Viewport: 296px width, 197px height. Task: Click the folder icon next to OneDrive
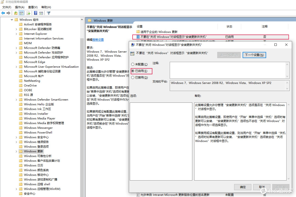click(21, 85)
